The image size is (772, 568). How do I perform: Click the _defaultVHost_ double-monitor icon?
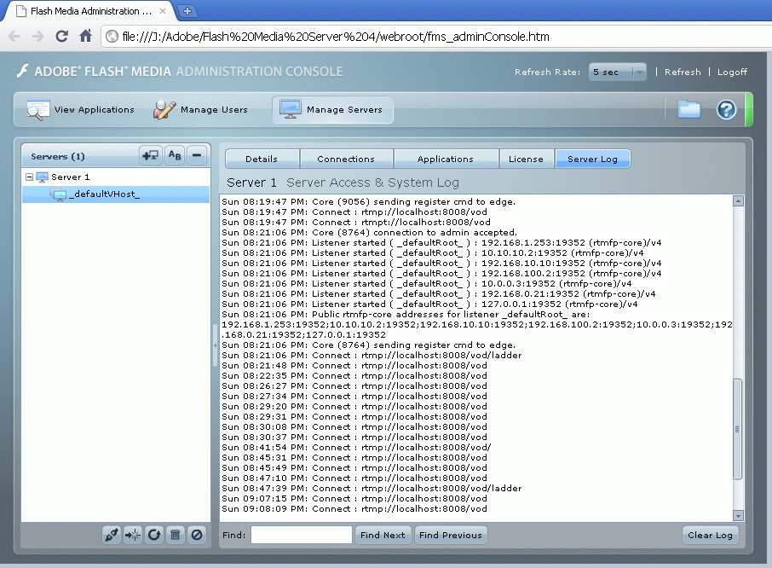click(58, 194)
